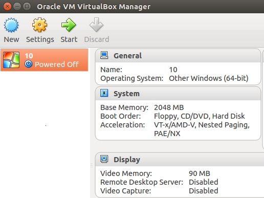Open the Display section header
Viewport: 264px width, 198px height.
(x=180, y=160)
